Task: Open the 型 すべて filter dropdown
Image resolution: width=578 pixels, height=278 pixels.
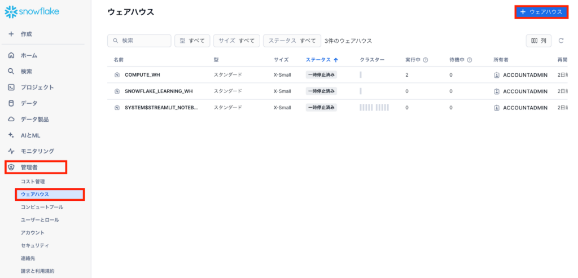Action: pos(192,41)
